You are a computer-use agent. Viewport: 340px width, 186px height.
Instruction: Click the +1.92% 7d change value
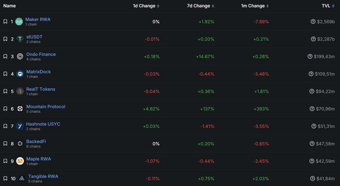[x=206, y=22]
